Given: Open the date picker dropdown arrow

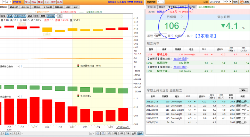Looking at the screenshot, I should click(225, 2).
